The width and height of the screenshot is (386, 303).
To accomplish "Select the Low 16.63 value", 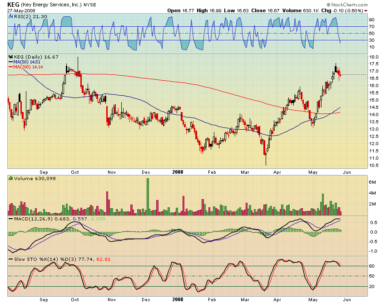I will coord(236,10).
